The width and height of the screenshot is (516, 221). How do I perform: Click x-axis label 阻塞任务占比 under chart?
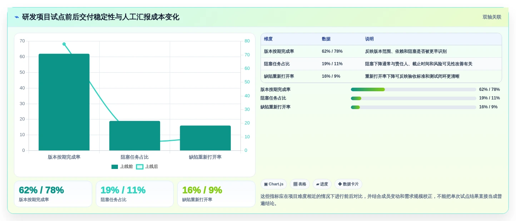tap(135, 157)
